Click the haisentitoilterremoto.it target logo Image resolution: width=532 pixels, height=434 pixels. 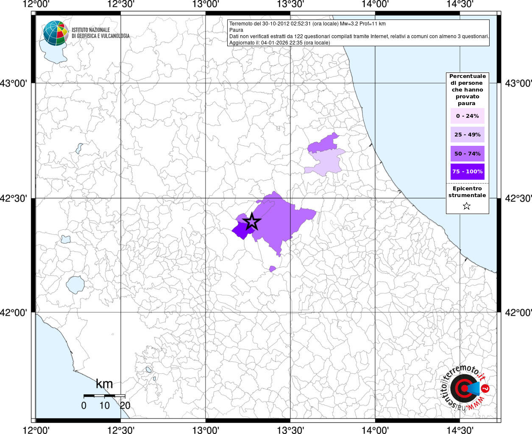(x=465, y=388)
